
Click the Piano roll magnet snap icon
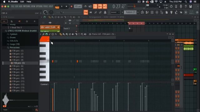pyautogui.click(x=47, y=34)
